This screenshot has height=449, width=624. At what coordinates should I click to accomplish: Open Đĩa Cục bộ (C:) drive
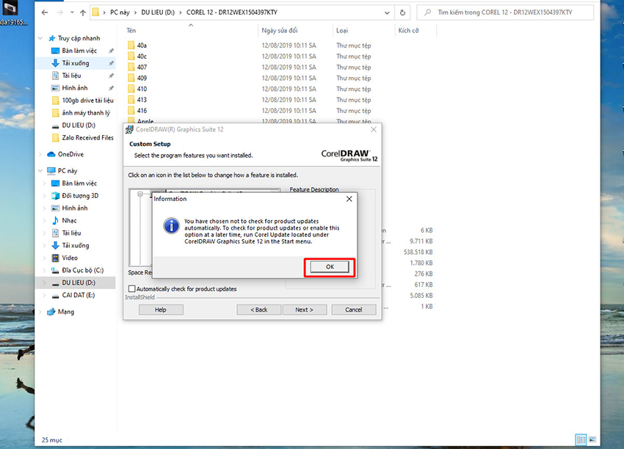[82, 271]
